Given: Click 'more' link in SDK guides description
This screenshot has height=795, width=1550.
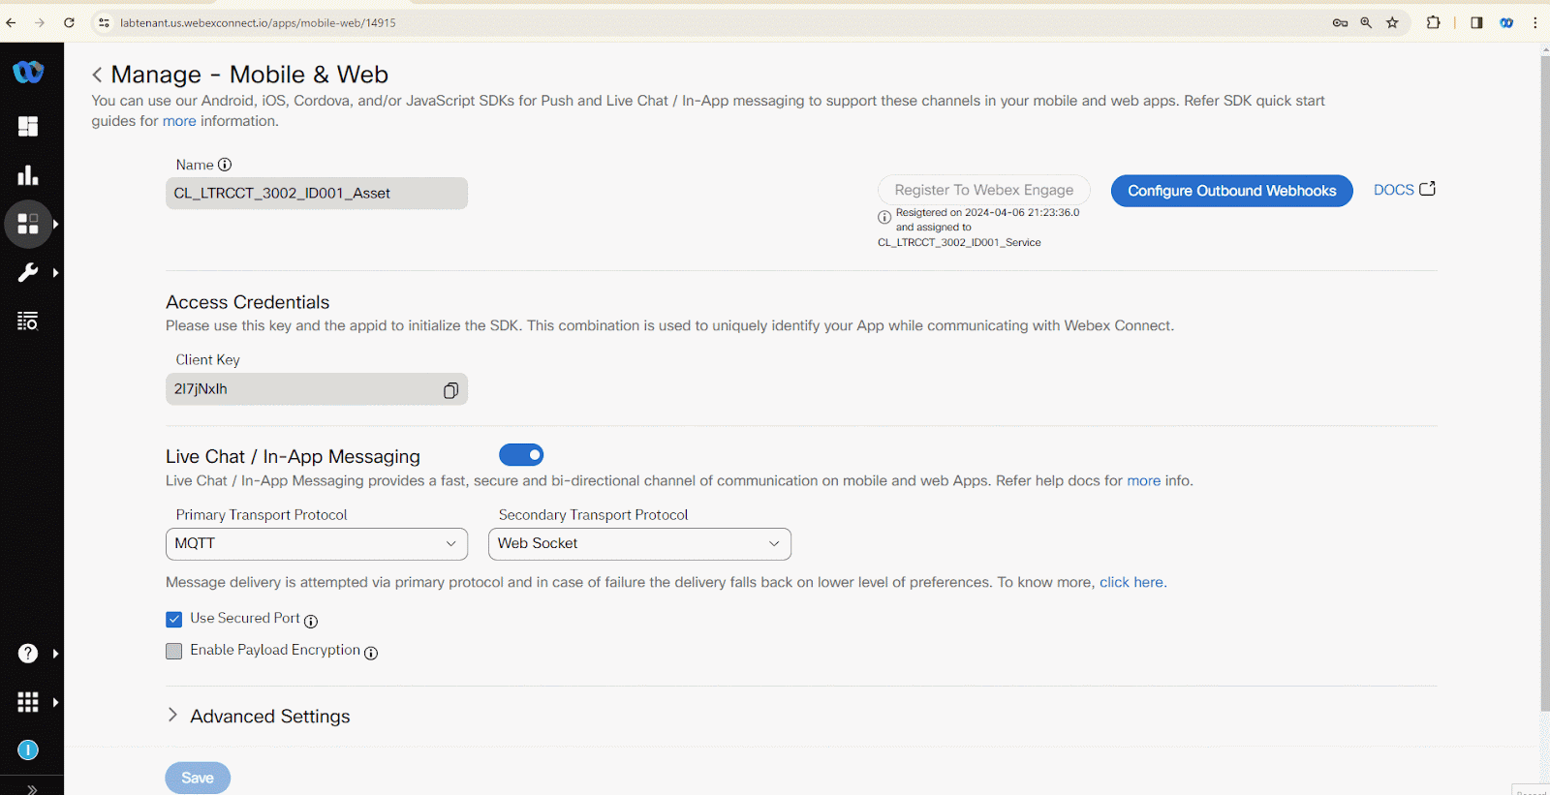Looking at the screenshot, I should point(179,121).
